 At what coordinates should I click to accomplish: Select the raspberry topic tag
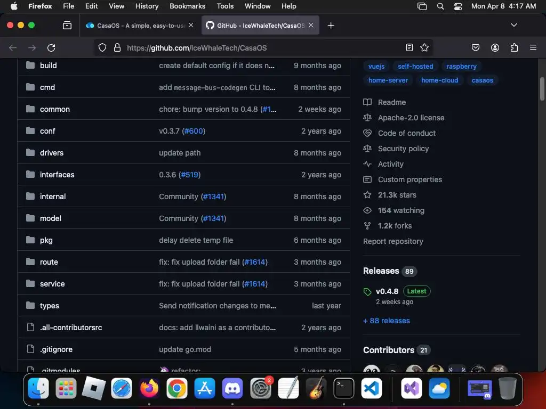pyautogui.click(x=461, y=67)
